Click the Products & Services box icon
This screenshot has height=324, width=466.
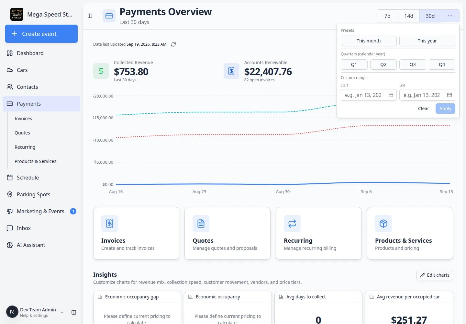[383, 224]
